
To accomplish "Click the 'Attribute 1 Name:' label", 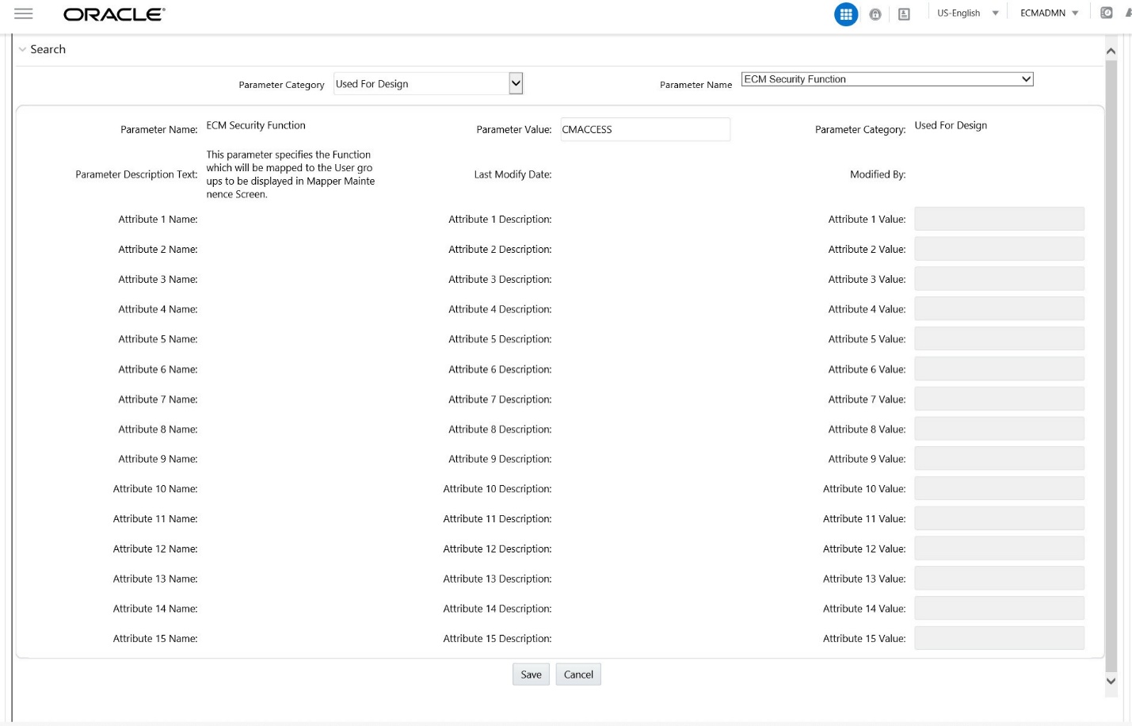I will click(158, 219).
